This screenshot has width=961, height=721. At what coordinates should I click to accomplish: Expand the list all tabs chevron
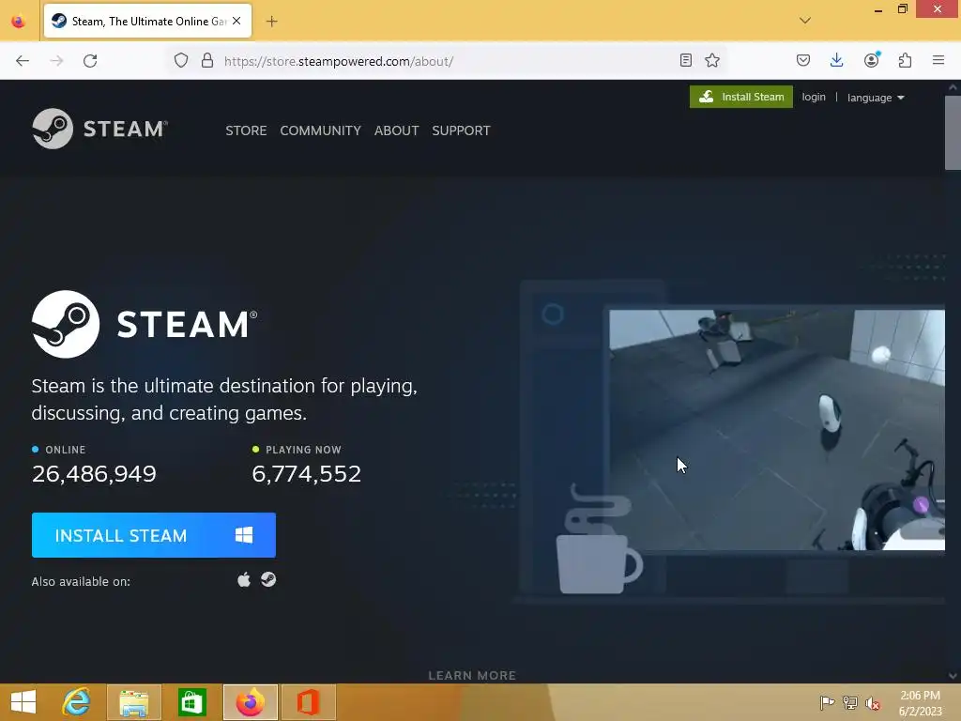coord(805,21)
